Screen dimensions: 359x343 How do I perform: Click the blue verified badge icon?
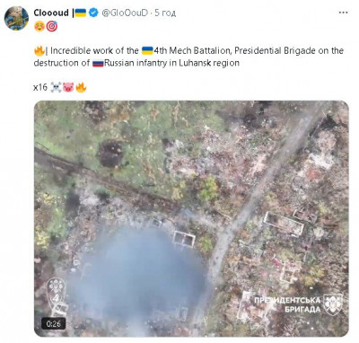click(x=93, y=13)
